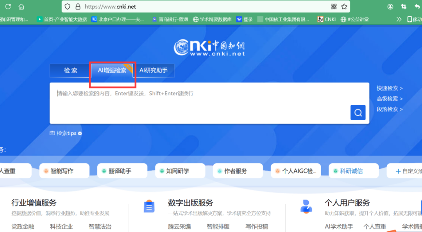Click the blue magnifier search button

point(358,113)
